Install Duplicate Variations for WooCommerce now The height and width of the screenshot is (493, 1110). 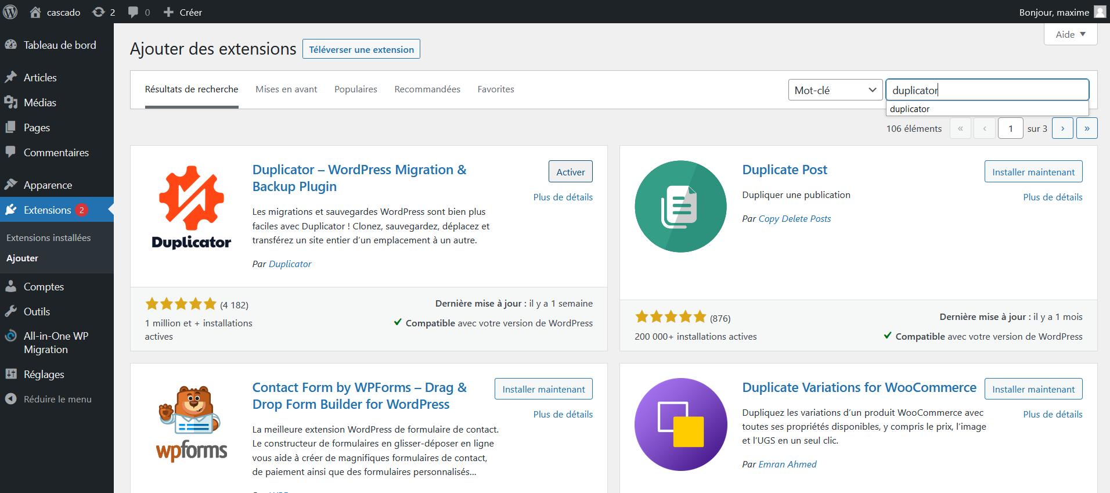pyautogui.click(x=1033, y=389)
